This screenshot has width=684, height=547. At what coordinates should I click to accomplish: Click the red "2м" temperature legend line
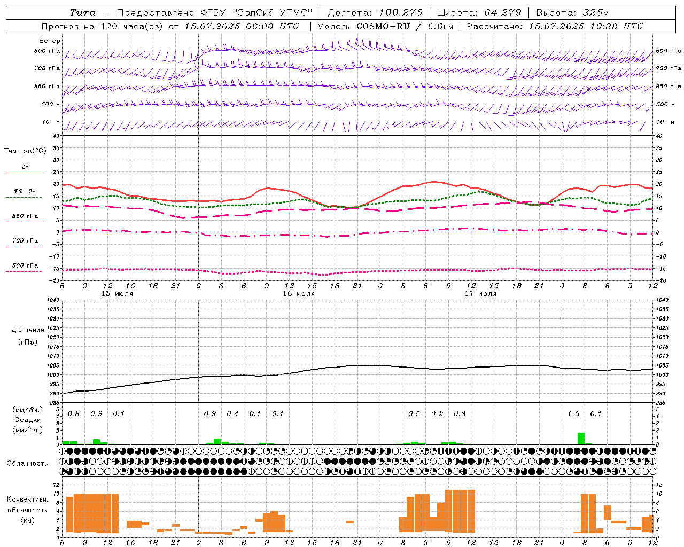coord(25,173)
